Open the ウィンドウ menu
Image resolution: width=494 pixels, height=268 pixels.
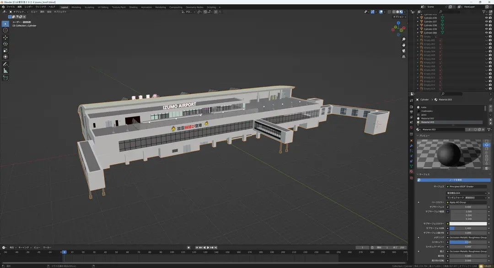coord(40,7)
